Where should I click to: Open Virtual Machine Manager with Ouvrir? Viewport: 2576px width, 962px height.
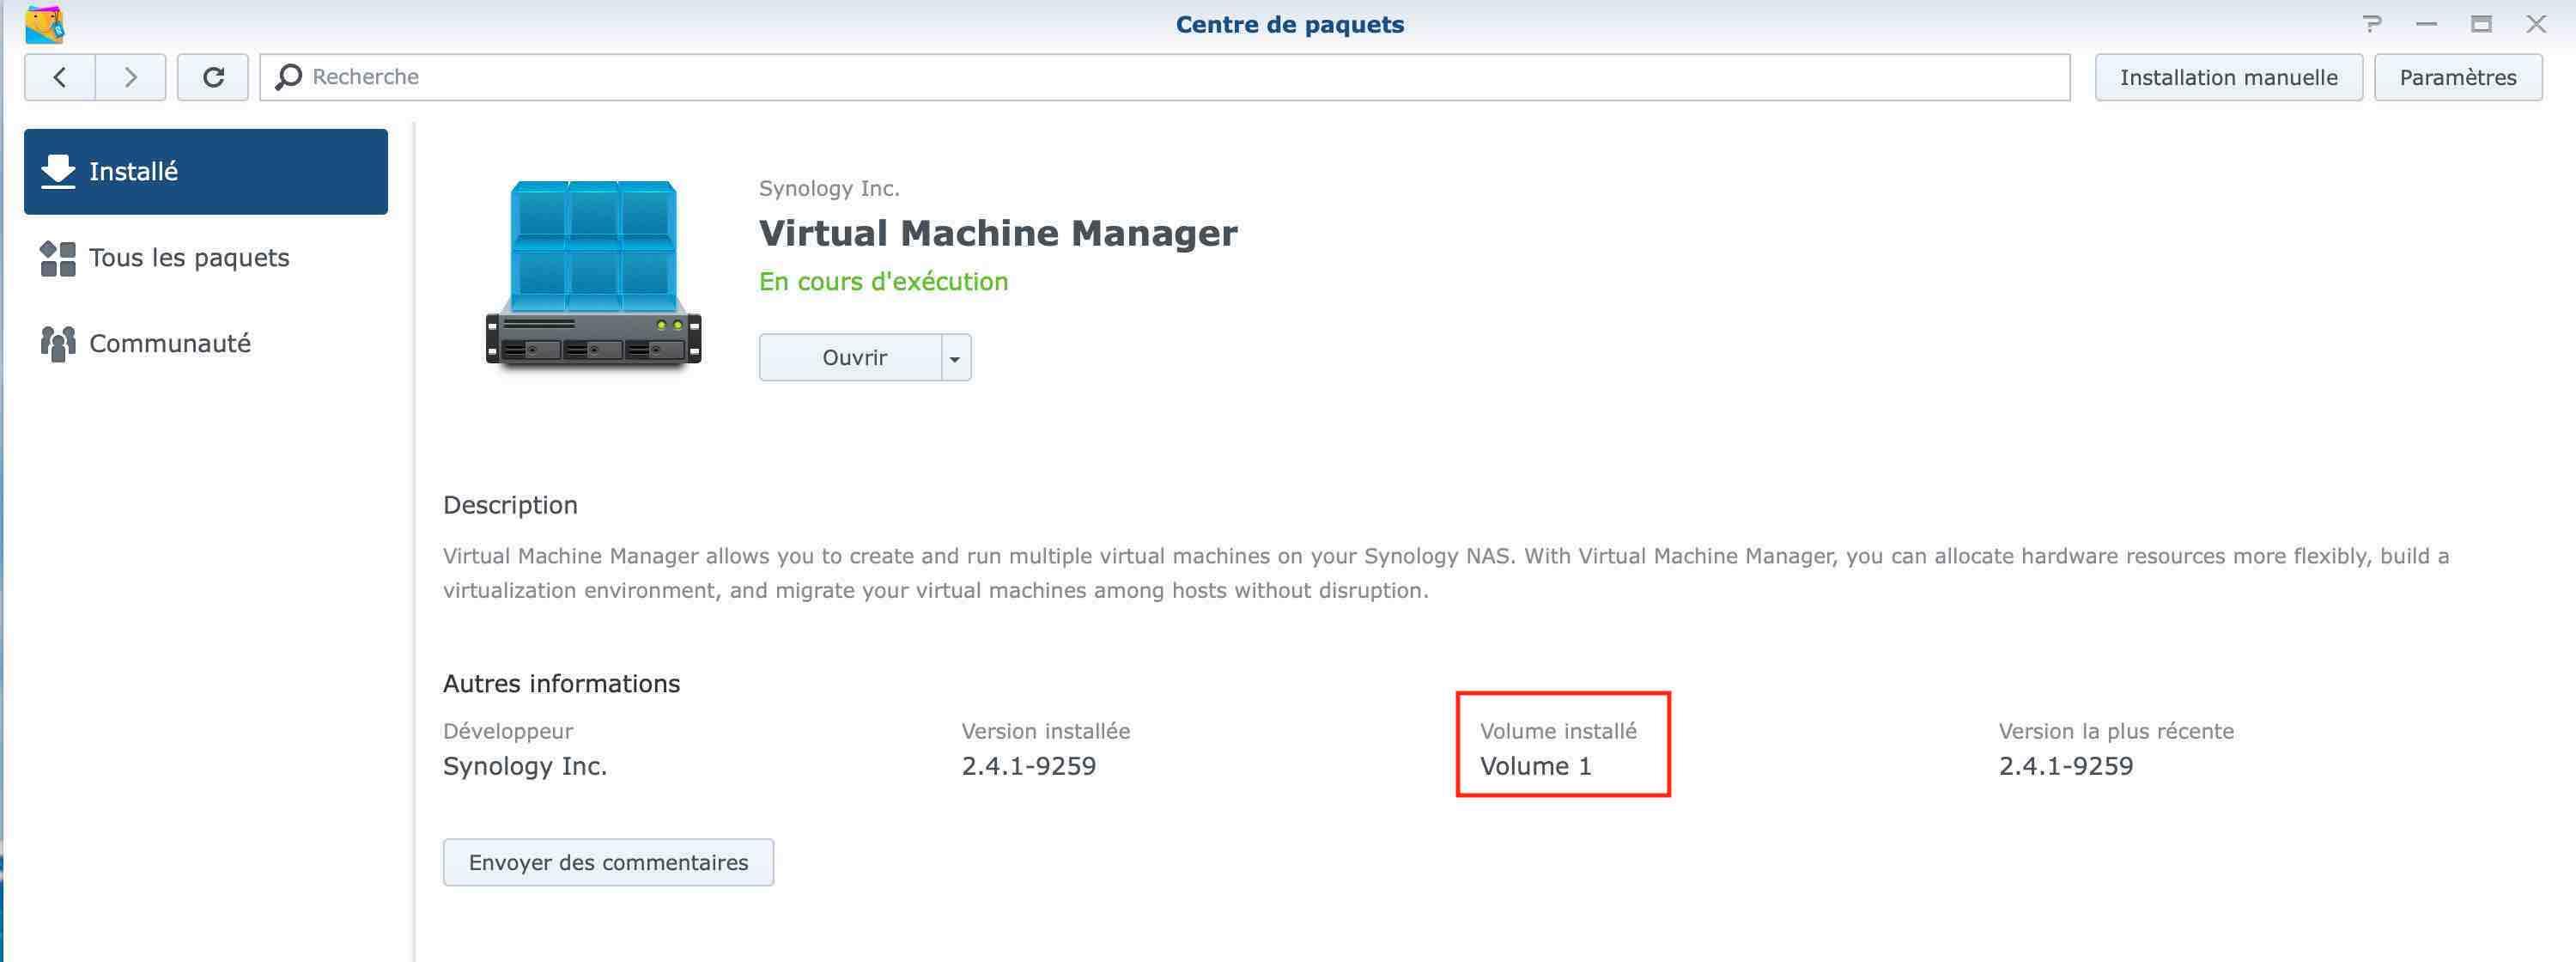point(852,358)
